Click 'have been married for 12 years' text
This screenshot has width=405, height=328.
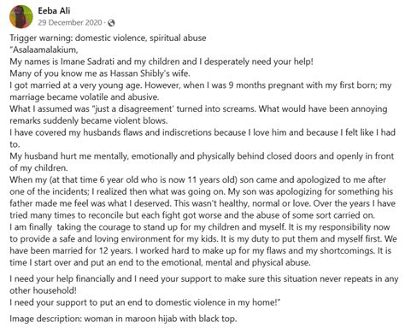click(x=71, y=250)
